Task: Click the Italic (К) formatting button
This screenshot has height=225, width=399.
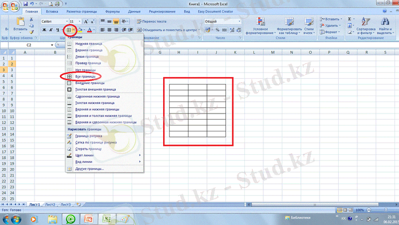Action: (51, 30)
